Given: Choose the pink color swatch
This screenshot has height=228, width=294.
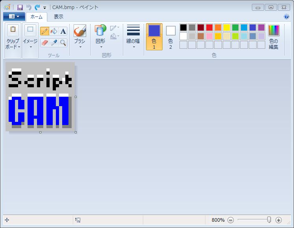Looking at the screenshot, I should click(x=209, y=36).
